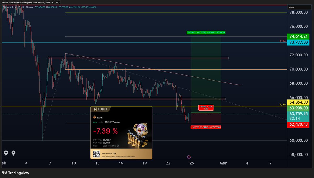Screen dimensions: 314x178
Task: Click the SebiiSb avatar on the YUBIT card
Action: pos(94,117)
